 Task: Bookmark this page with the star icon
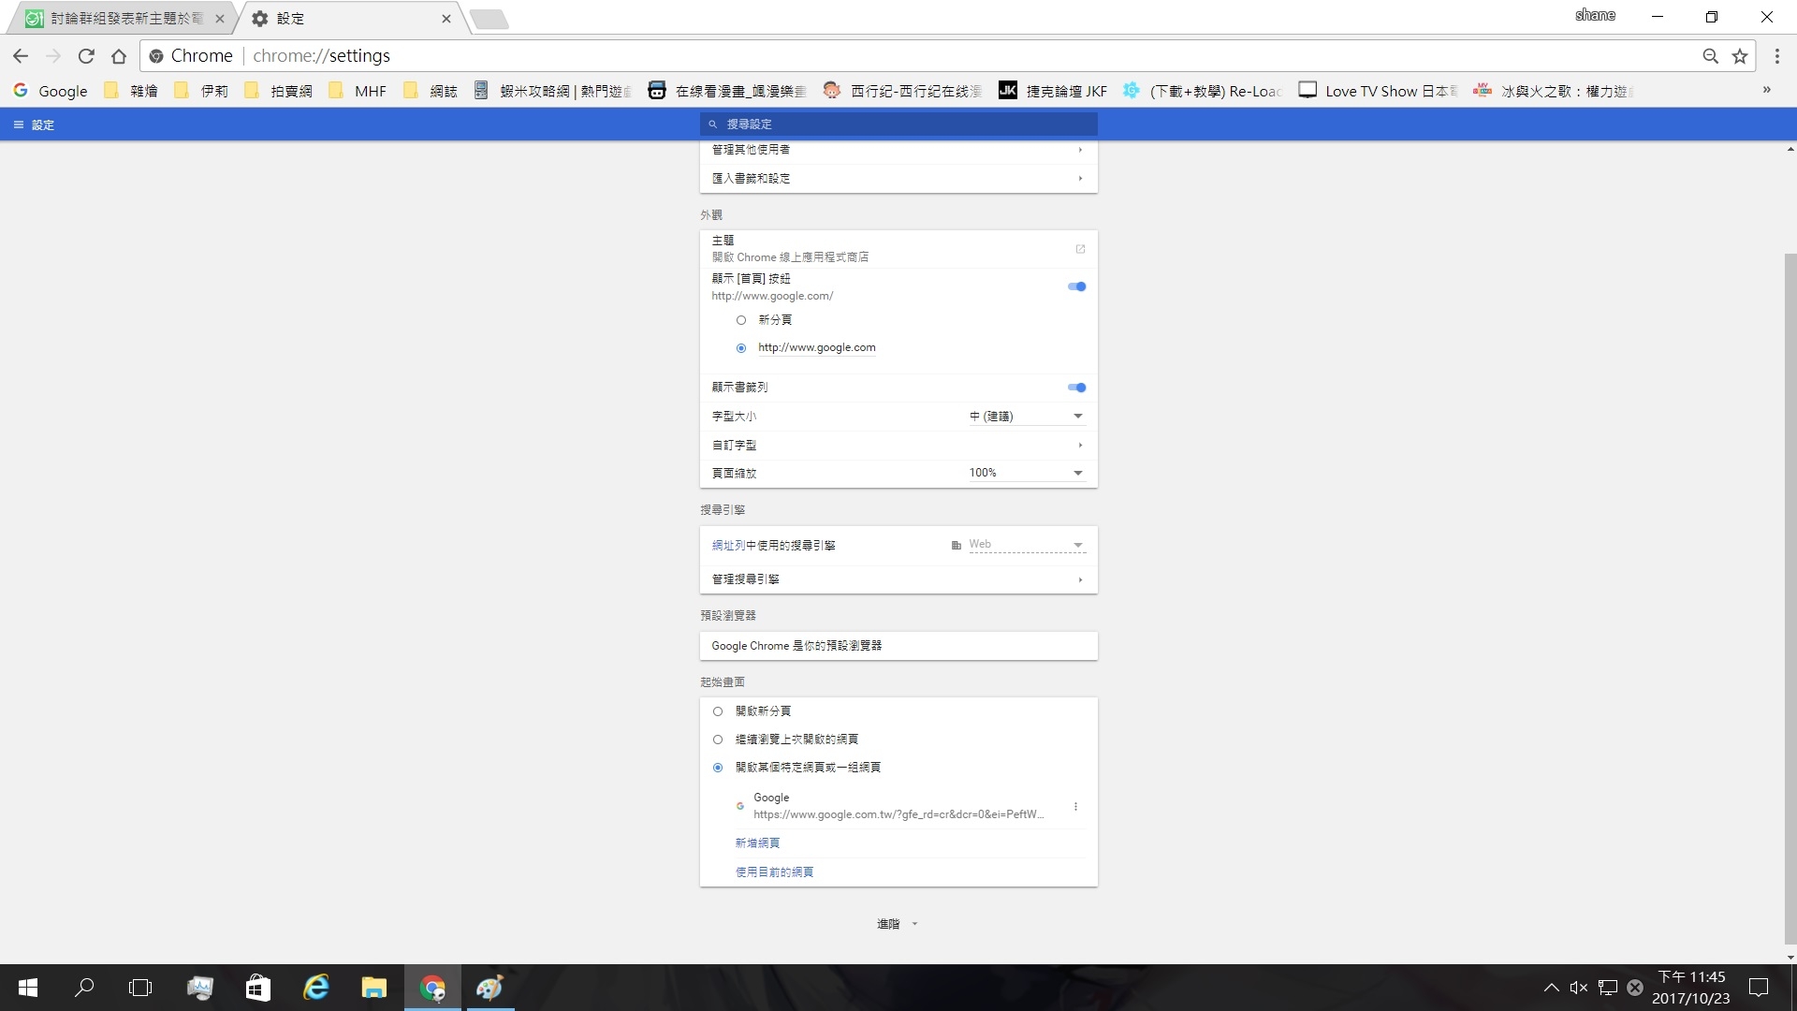point(1740,56)
